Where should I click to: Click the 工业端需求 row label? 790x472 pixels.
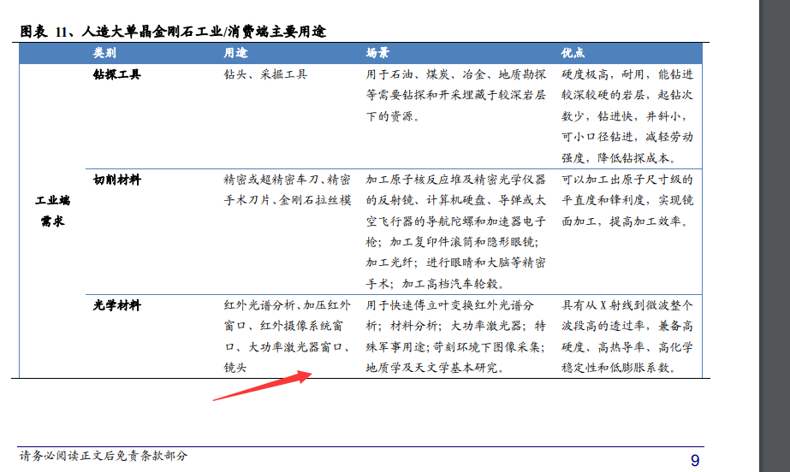[x=52, y=211]
